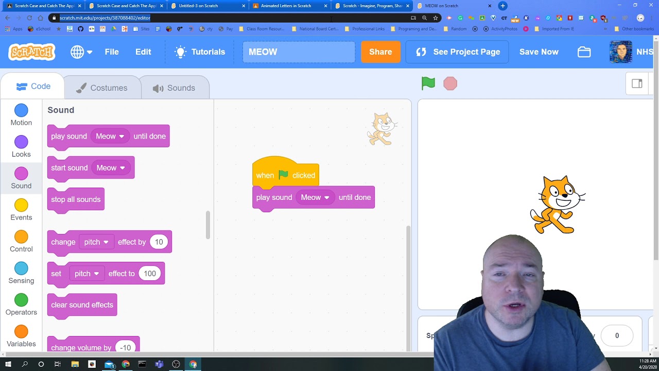Click the when flag clicked hat block
659x371 pixels.
[286, 173]
